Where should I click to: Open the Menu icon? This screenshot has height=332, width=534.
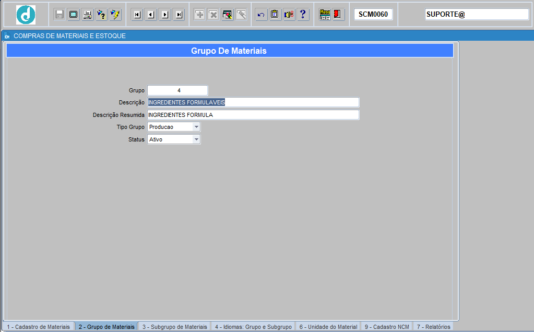[325, 15]
